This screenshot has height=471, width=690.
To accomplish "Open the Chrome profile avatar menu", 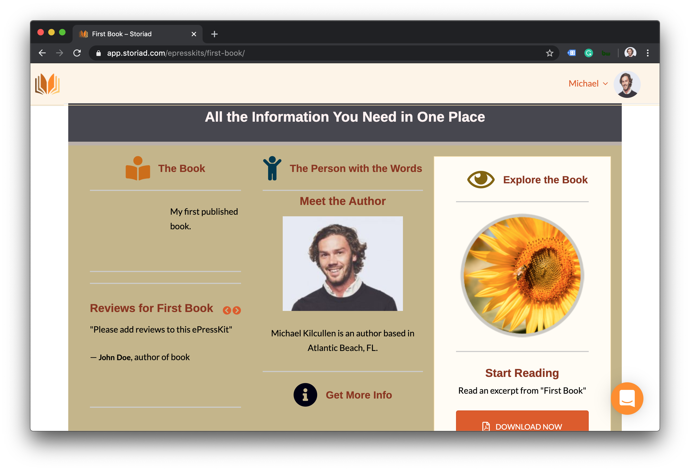I will coord(630,53).
